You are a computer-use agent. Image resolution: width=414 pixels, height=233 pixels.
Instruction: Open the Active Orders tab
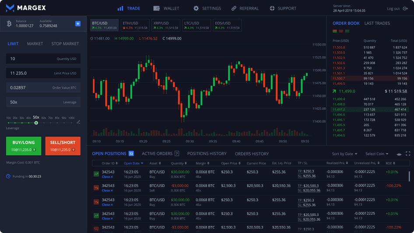[161, 153]
